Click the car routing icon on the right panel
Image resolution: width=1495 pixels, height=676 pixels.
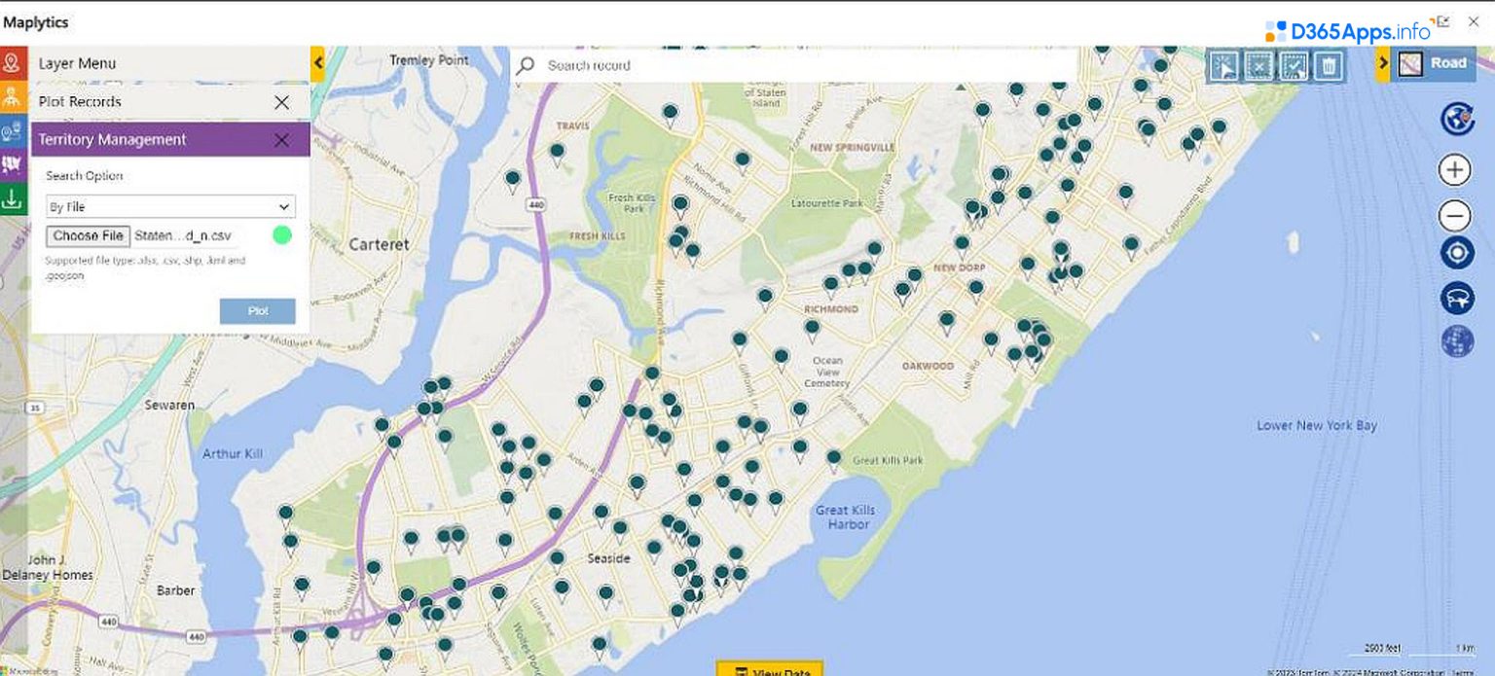click(1456, 299)
